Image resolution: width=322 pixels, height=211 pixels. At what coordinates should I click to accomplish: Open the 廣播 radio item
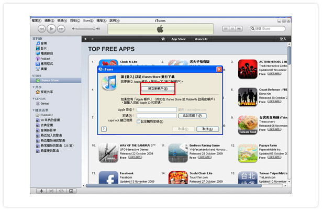[41, 69]
